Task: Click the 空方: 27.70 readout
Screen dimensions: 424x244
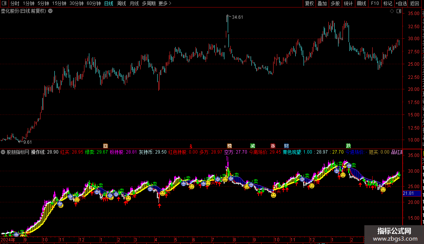Action: [236, 152]
